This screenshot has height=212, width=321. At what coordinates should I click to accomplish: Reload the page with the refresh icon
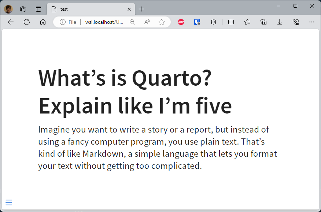(x=27, y=22)
